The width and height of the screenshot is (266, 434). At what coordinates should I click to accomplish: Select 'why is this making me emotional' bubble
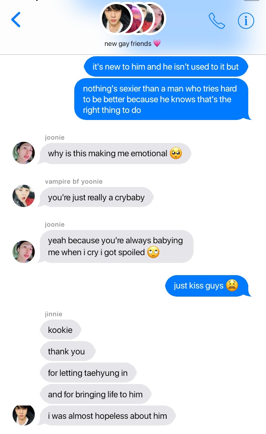tap(116, 153)
